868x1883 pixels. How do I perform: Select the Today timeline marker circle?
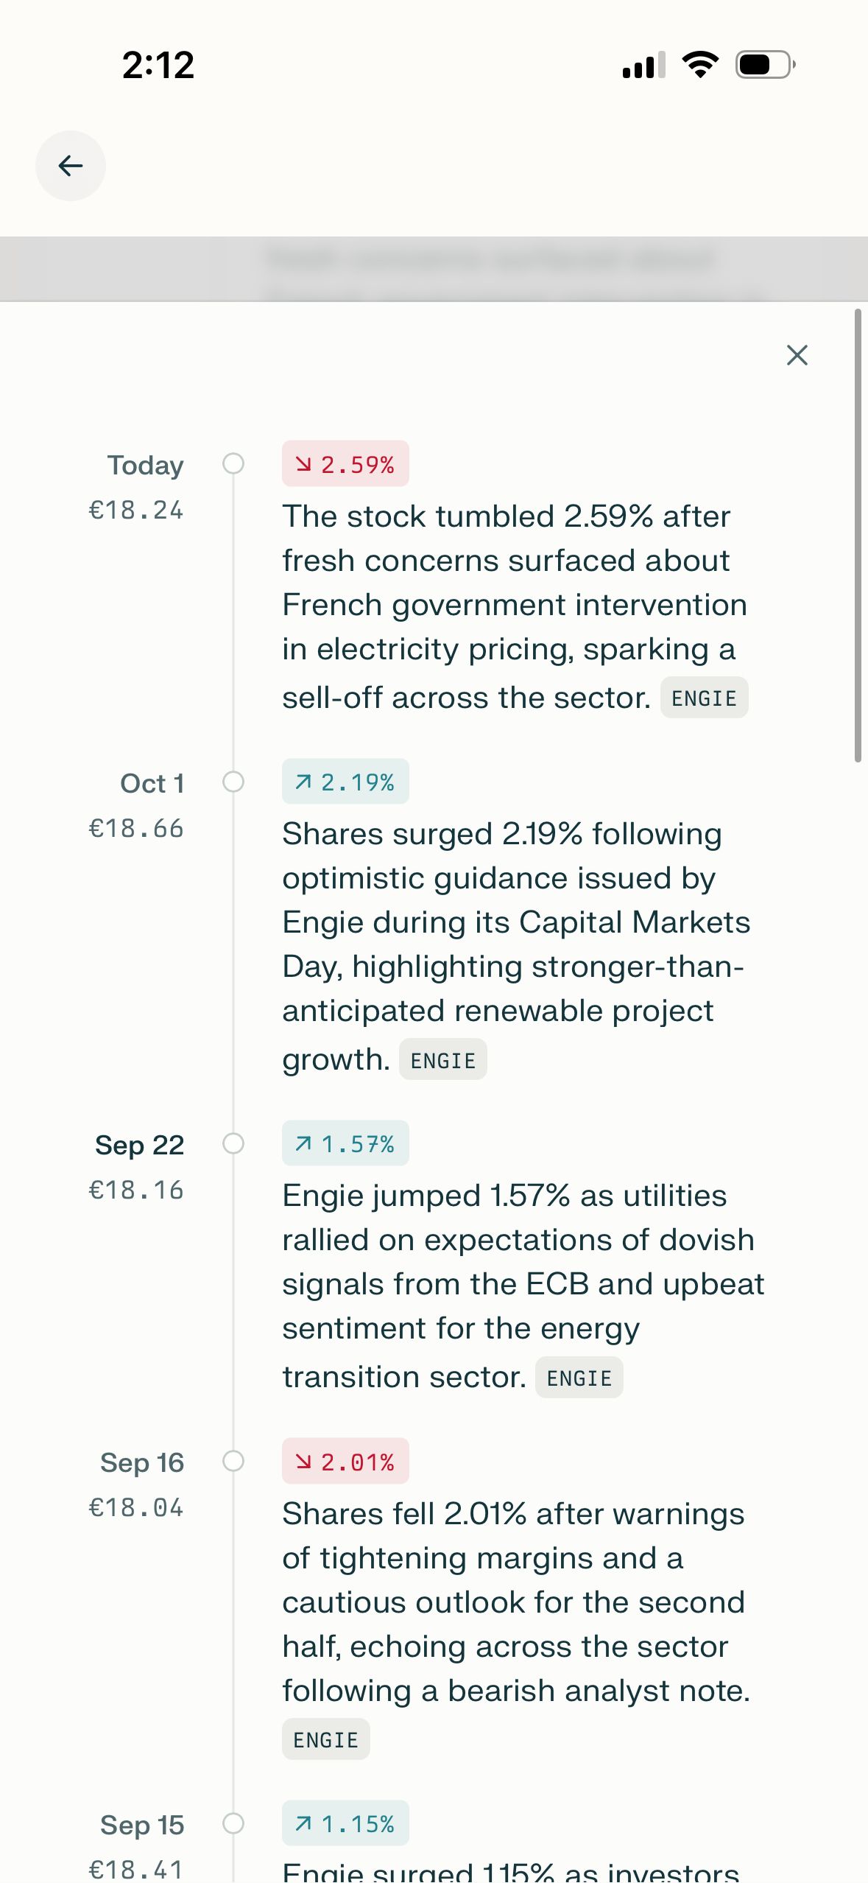[233, 463]
